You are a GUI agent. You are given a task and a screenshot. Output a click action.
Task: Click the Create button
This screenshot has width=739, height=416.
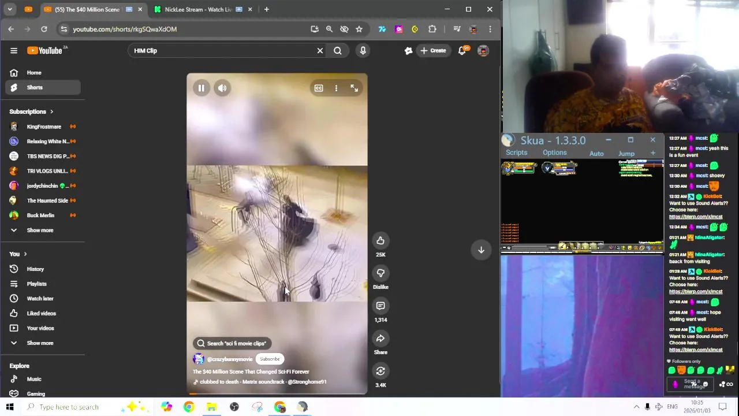click(433, 50)
